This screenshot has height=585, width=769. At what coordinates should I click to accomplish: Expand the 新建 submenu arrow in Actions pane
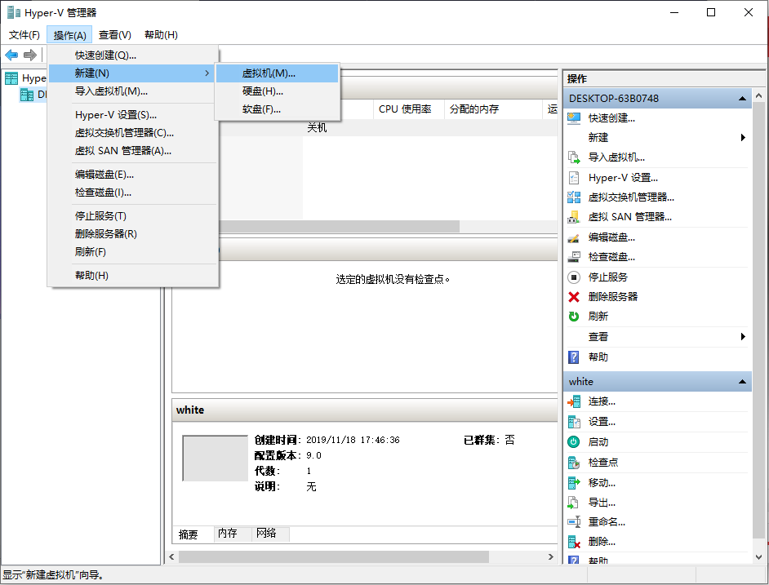click(x=743, y=138)
